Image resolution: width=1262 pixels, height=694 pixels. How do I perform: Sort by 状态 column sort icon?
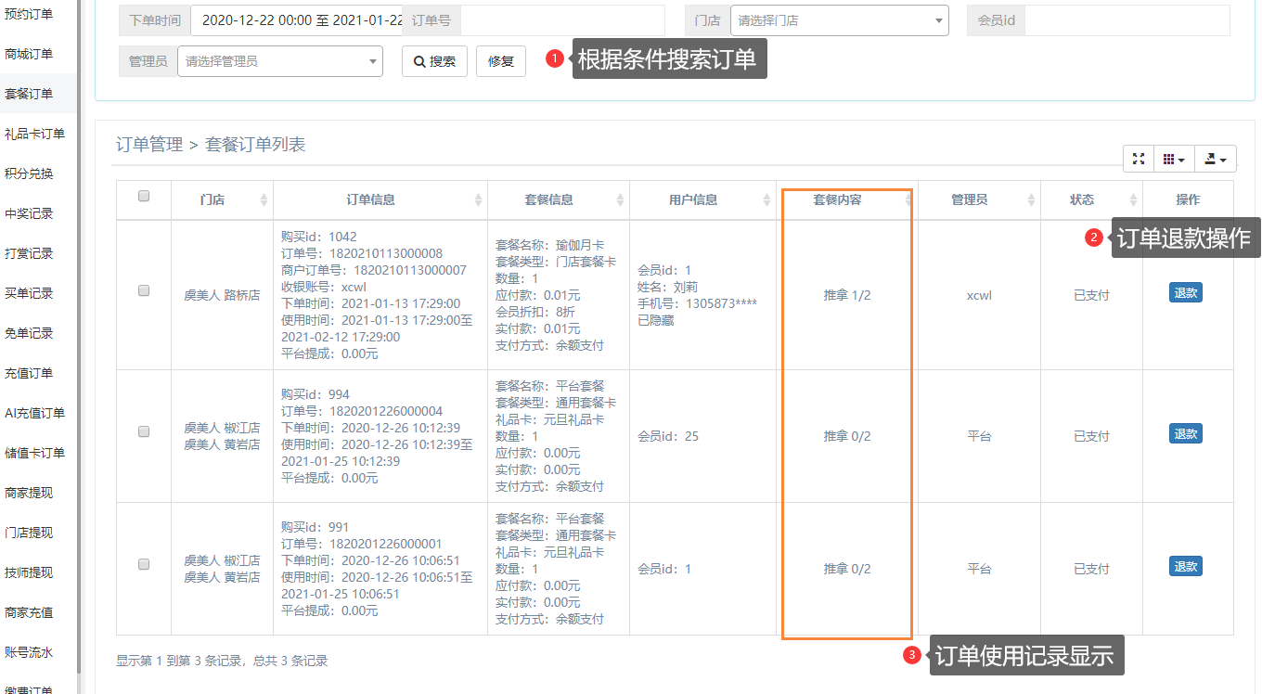click(1133, 200)
